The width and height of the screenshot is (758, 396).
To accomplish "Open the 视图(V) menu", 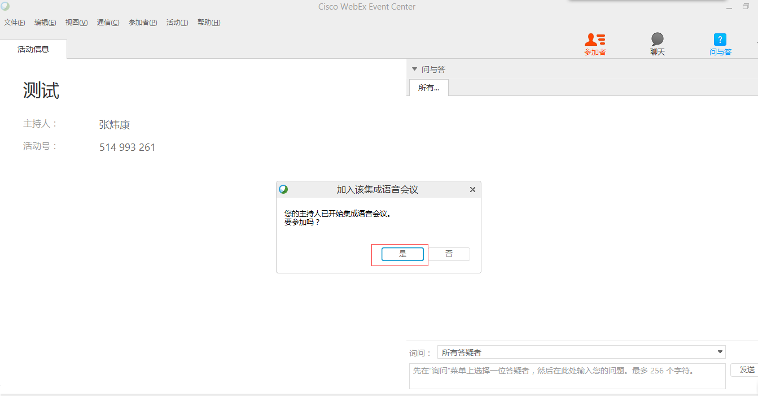I will 76,23.
